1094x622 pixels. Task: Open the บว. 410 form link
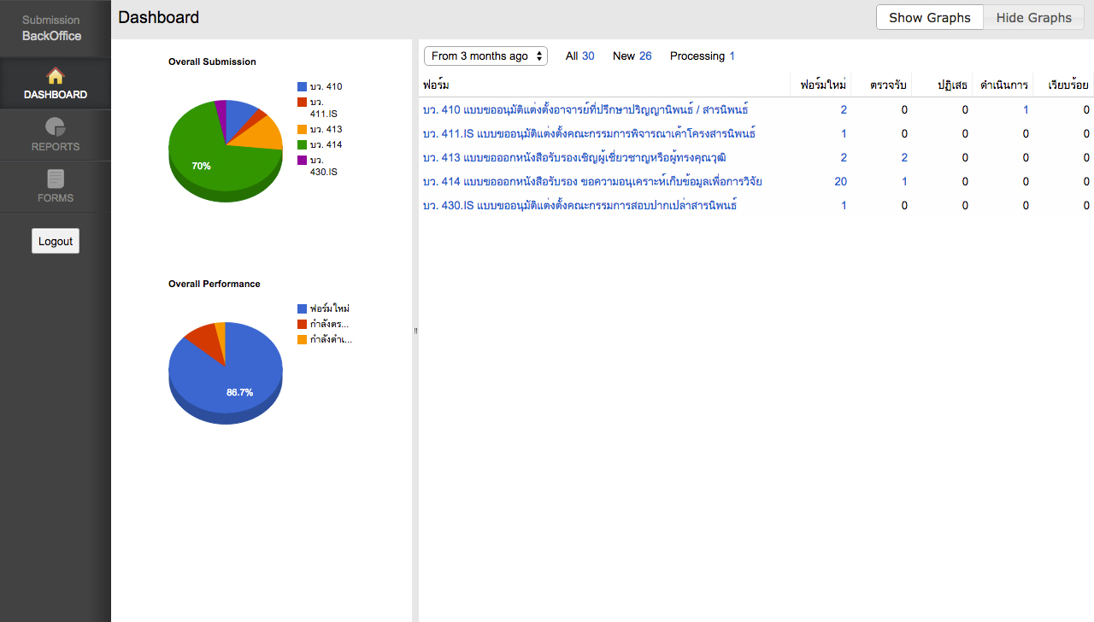(x=585, y=109)
